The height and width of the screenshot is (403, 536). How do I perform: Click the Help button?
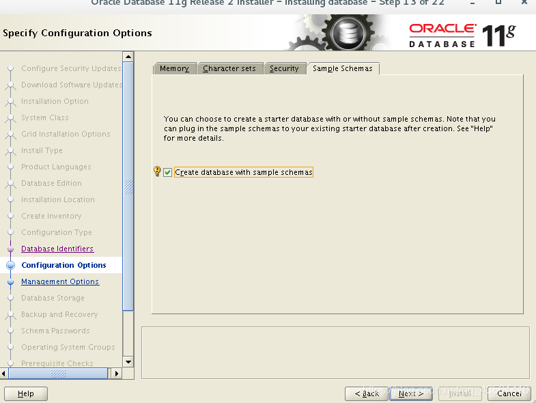point(26,393)
